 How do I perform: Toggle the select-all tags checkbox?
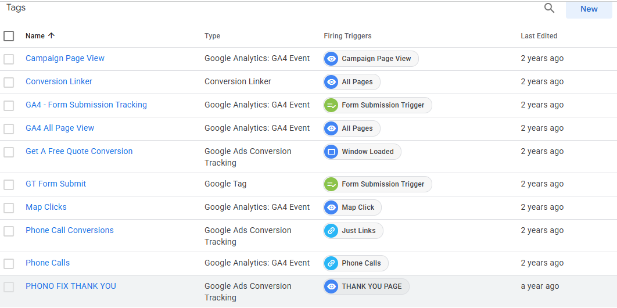pyautogui.click(x=9, y=36)
